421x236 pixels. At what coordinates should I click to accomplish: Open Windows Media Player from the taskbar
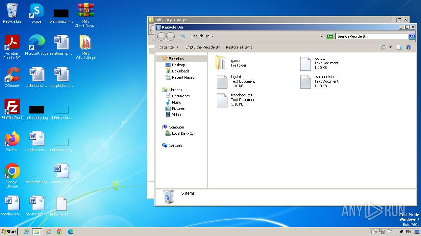pyautogui.click(x=48, y=232)
